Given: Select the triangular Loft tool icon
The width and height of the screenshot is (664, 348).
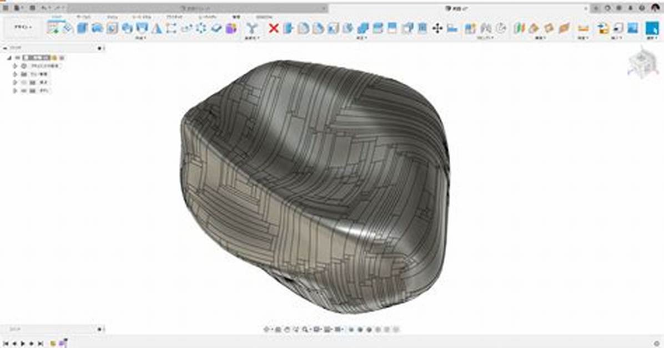Looking at the screenshot, I should [x=157, y=28].
